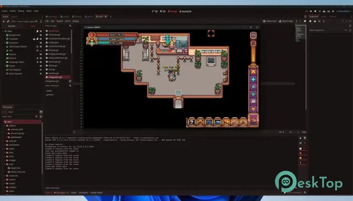Viewport: 353px width, 201px height.
Task: Toggle visibility of the Discord node
Action: point(41,58)
